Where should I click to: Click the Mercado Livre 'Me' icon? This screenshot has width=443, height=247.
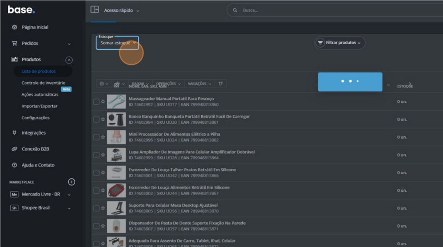[14, 195]
